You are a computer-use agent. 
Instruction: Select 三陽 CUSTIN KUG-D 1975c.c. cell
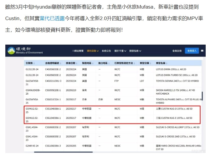(174, 109)
